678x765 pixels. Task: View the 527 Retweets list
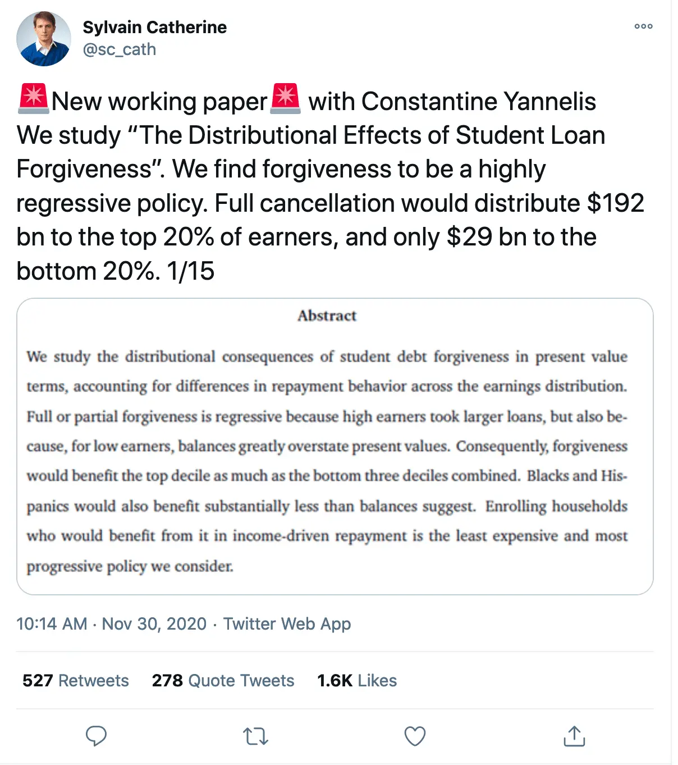coord(76,681)
